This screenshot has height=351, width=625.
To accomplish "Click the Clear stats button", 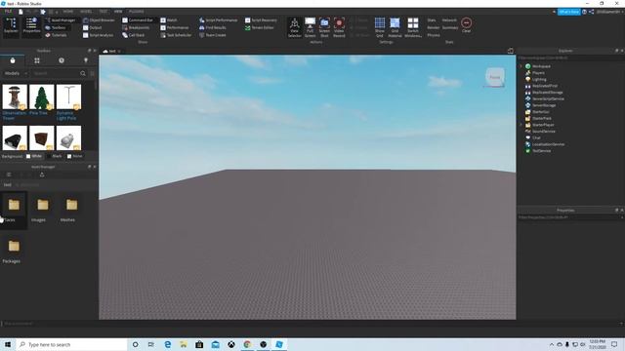I will point(466,25).
